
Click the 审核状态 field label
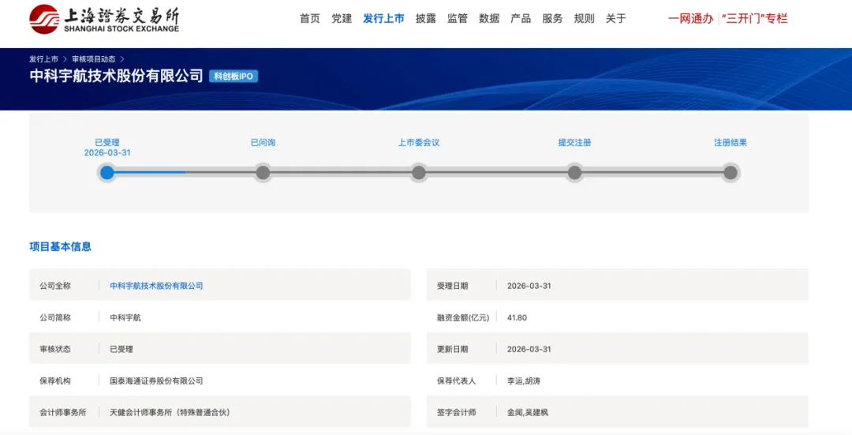pyautogui.click(x=55, y=349)
